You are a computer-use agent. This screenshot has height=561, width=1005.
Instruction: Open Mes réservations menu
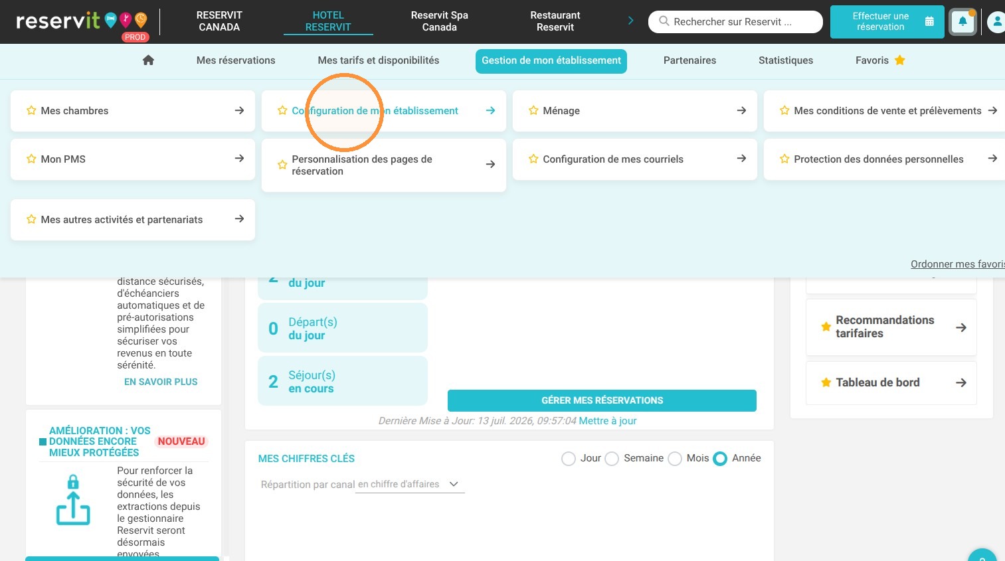click(x=236, y=60)
